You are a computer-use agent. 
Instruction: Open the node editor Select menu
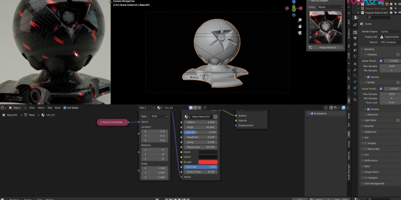click(41, 108)
